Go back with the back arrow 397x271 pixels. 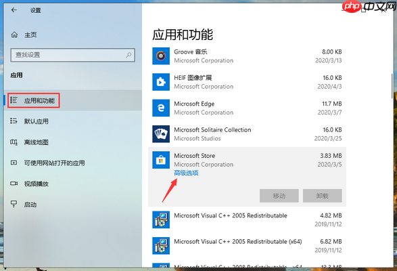[x=14, y=10]
